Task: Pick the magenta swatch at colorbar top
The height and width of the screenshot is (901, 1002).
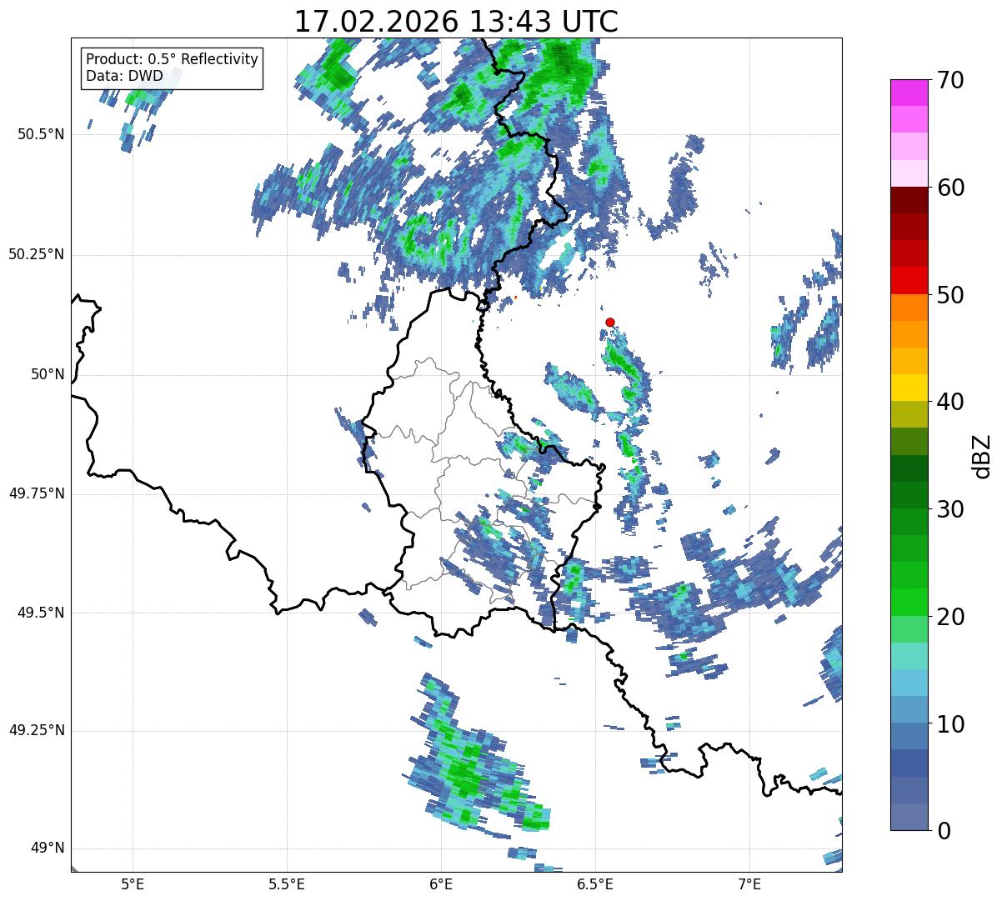Action: pos(909,93)
